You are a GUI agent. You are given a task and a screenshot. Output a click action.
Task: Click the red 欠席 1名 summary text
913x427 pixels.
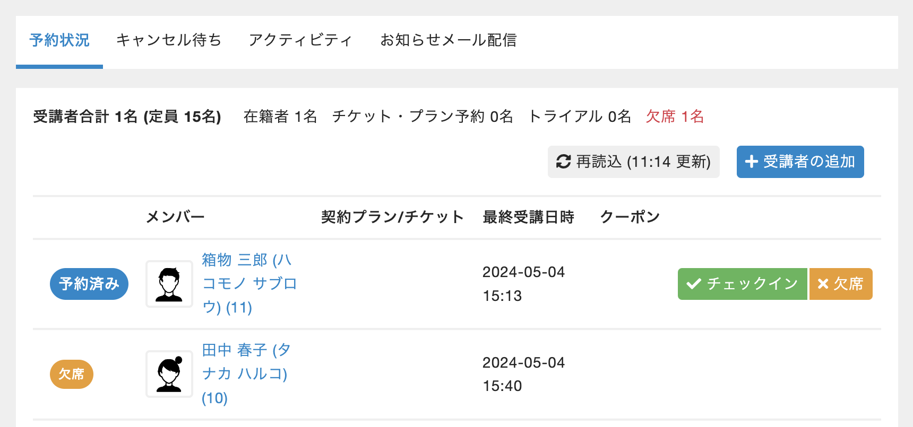point(675,117)
